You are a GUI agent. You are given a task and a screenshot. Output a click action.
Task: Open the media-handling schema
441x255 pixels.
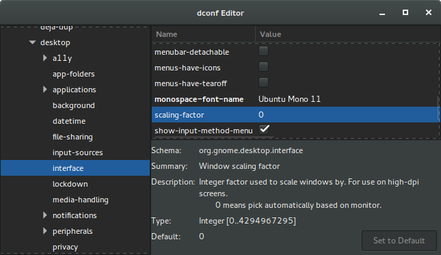[x=81, y=200]
